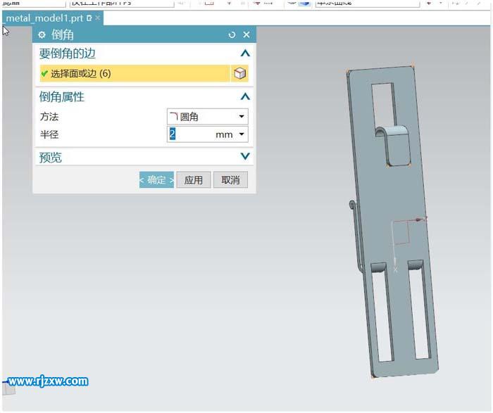This screenshot has width=493, height=413.
Task: Click the 半径 value input field
Action: click(x=191, y=134)
